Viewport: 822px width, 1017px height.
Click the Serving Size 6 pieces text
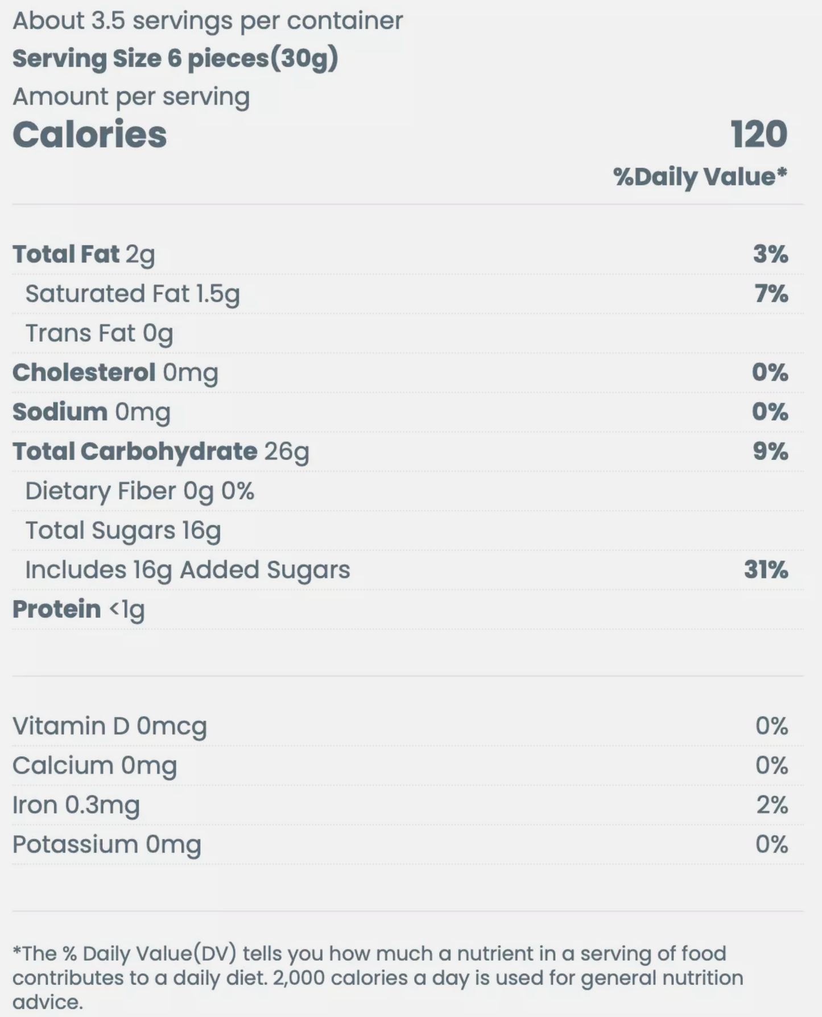click(175, 59)
